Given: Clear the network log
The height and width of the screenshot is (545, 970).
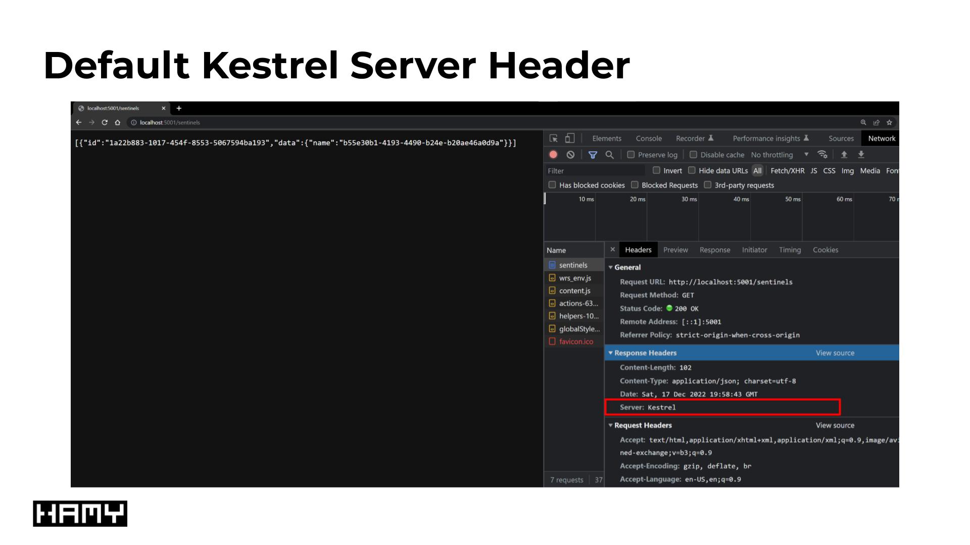Looking at the screenshot, I should click(571, 155).
